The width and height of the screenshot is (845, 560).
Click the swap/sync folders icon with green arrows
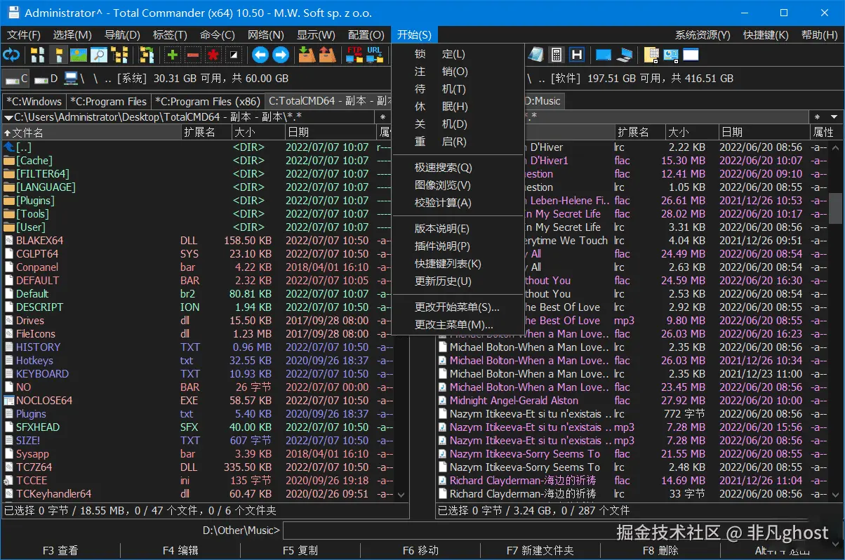click(146, 55)
